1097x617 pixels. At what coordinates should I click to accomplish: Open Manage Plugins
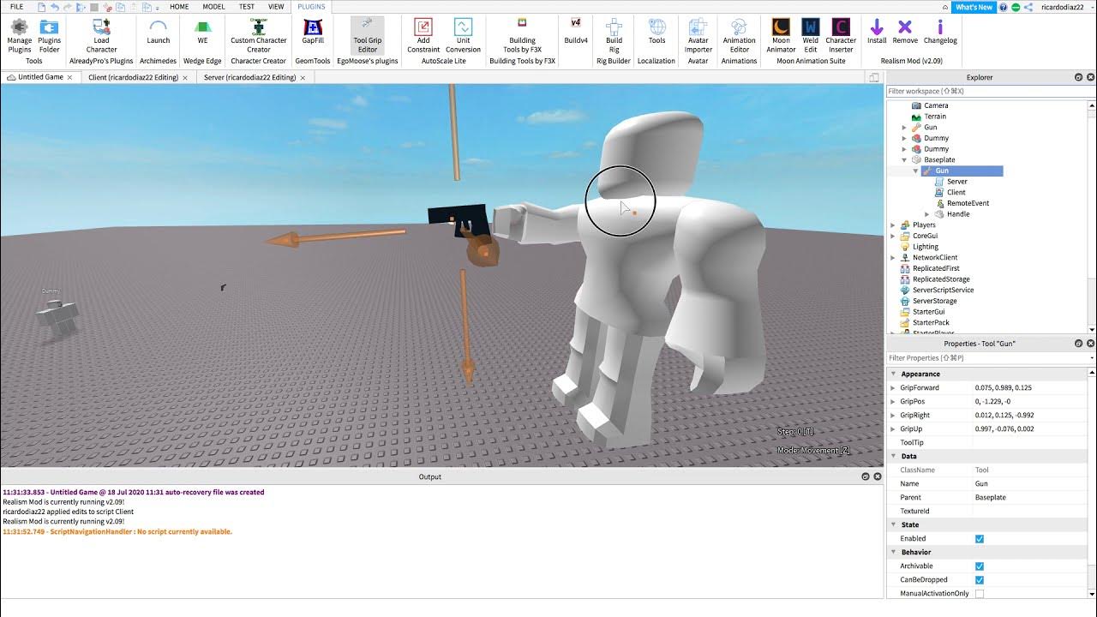click(19, 36)
